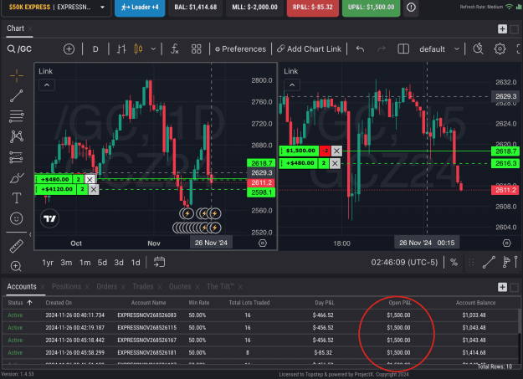Open chart settings gear icon
523x379 pixels.
(500, 49)
